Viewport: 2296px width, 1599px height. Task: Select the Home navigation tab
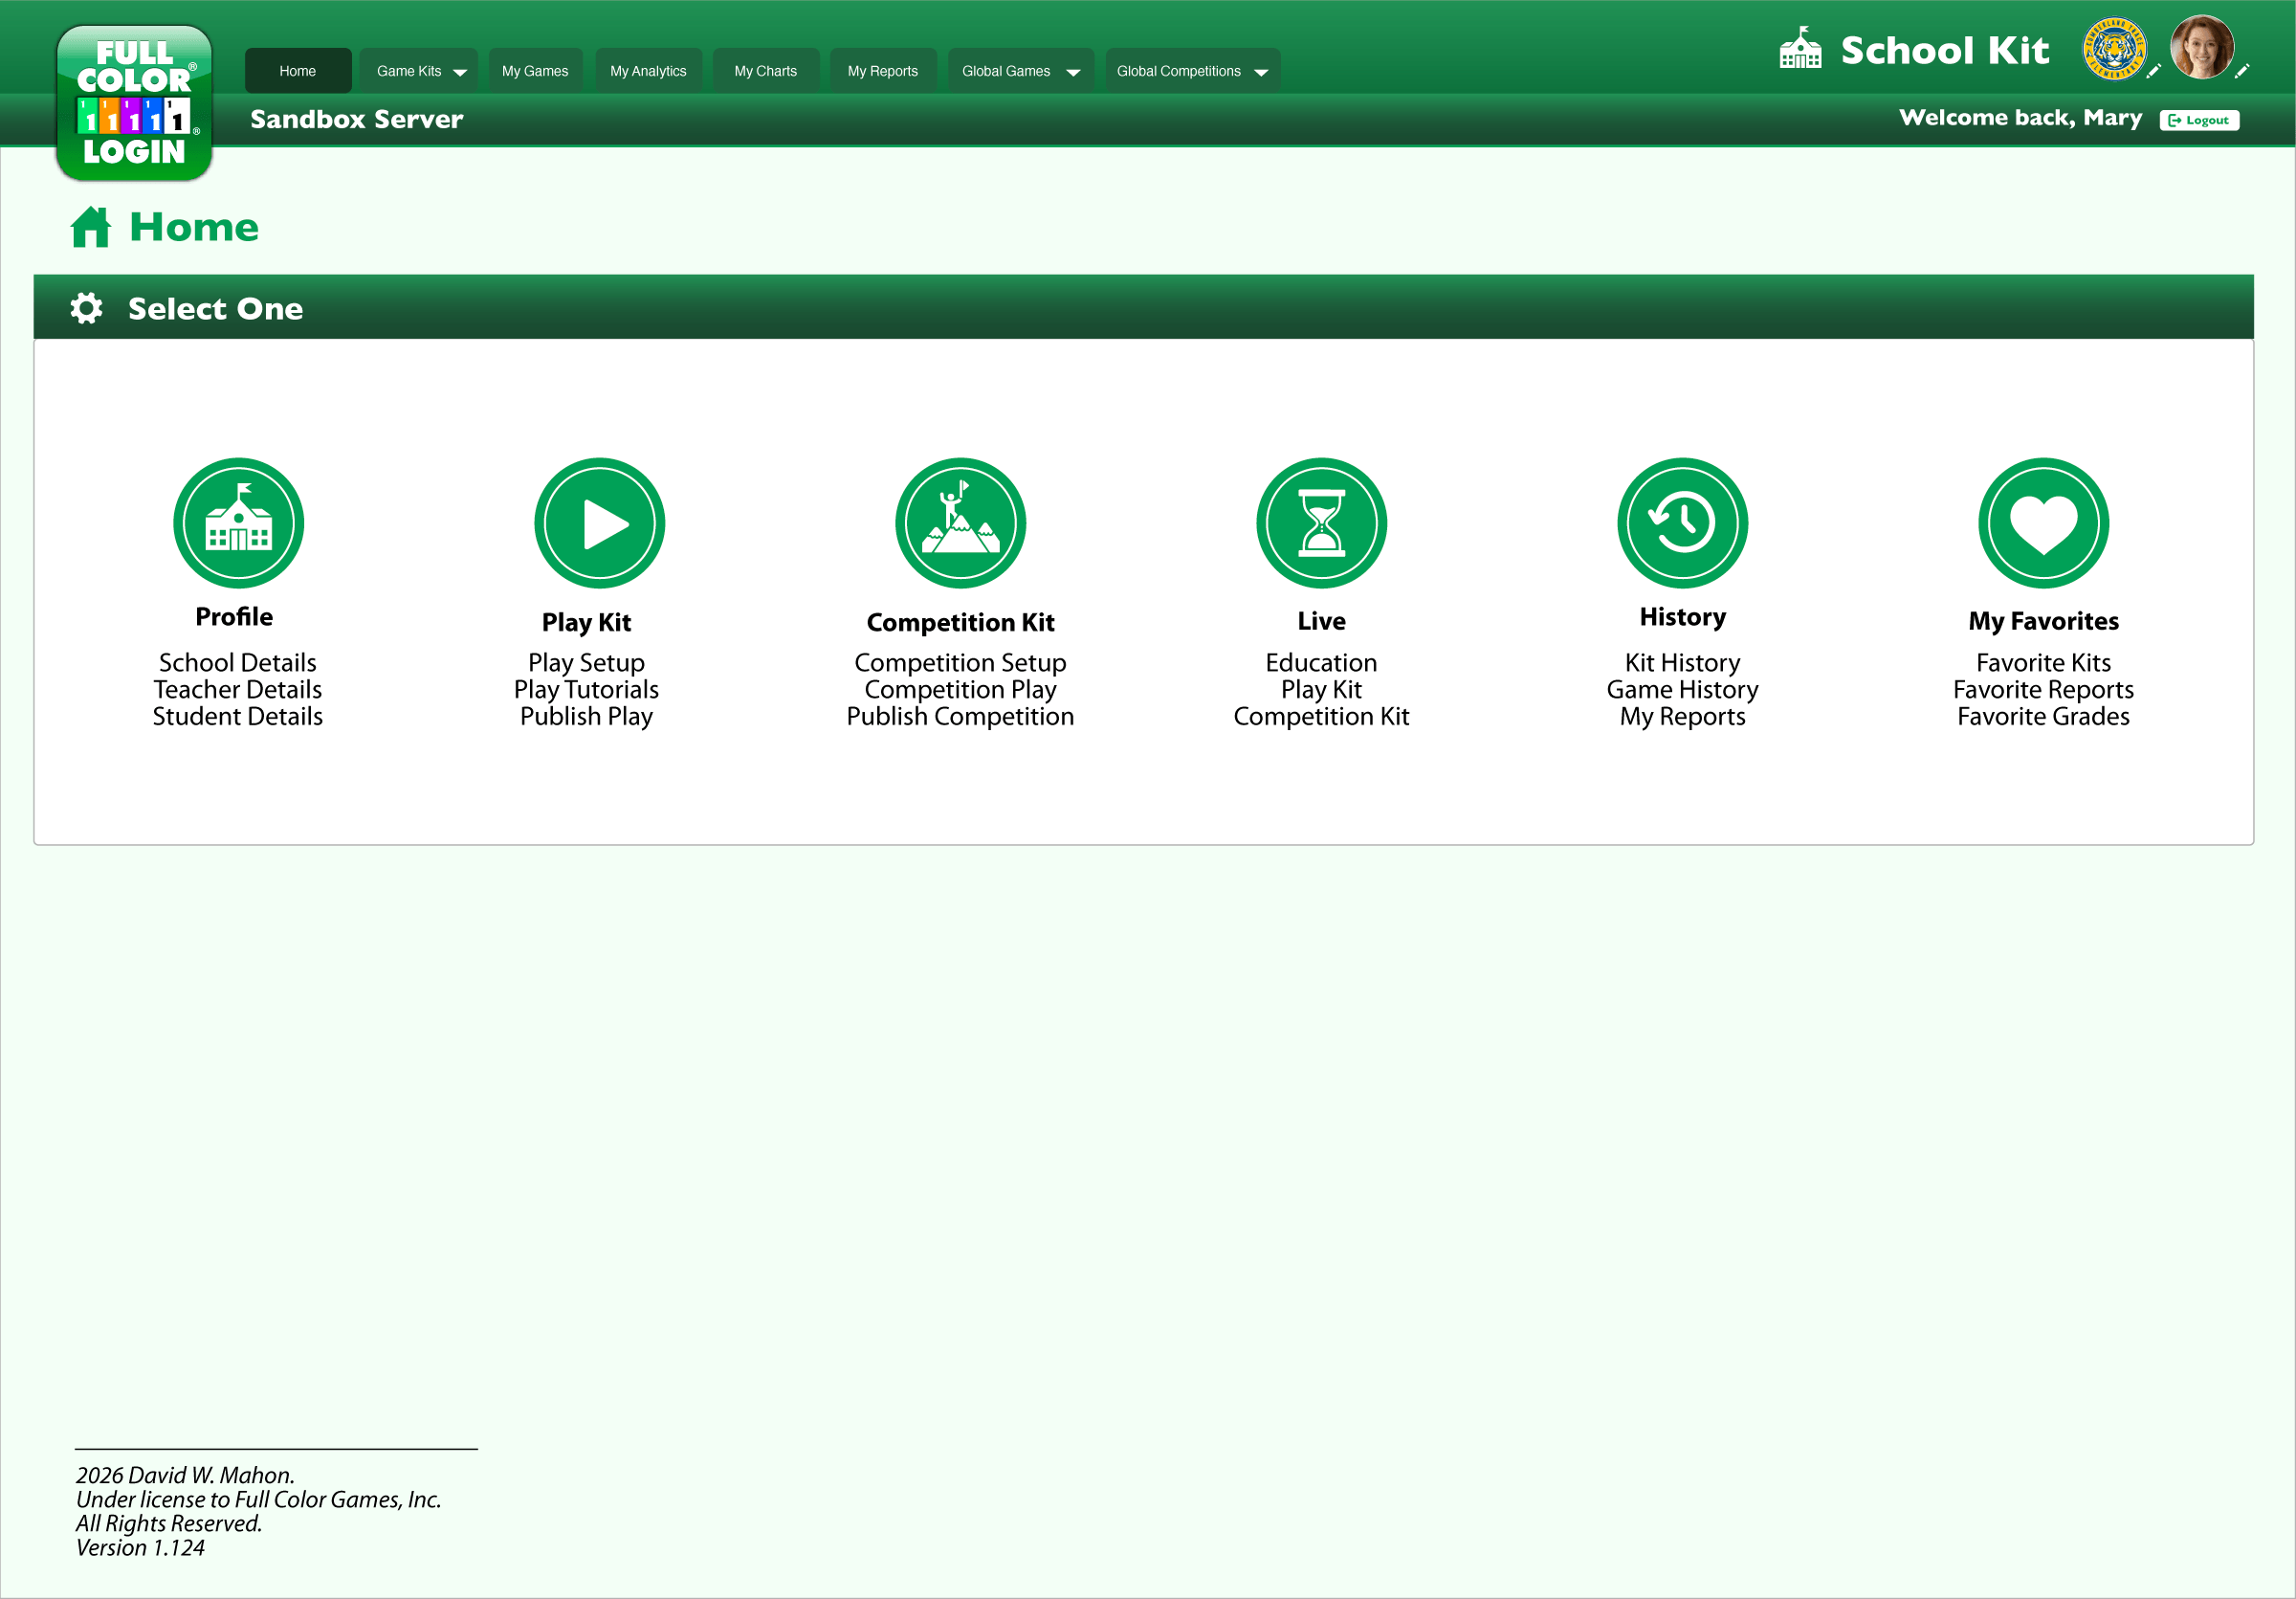(297, 71)
